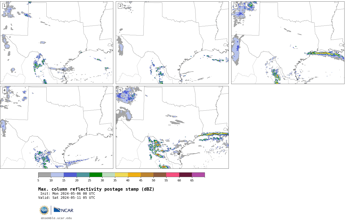
Task: Open ensemble member 4 reflectivity map
Action: pyautogui.click(x=57, y=127)
